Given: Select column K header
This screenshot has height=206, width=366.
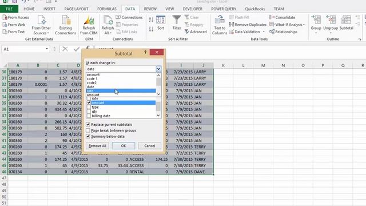Looking at the screenshot, I should pyautogui.click(x=223, y=65).
